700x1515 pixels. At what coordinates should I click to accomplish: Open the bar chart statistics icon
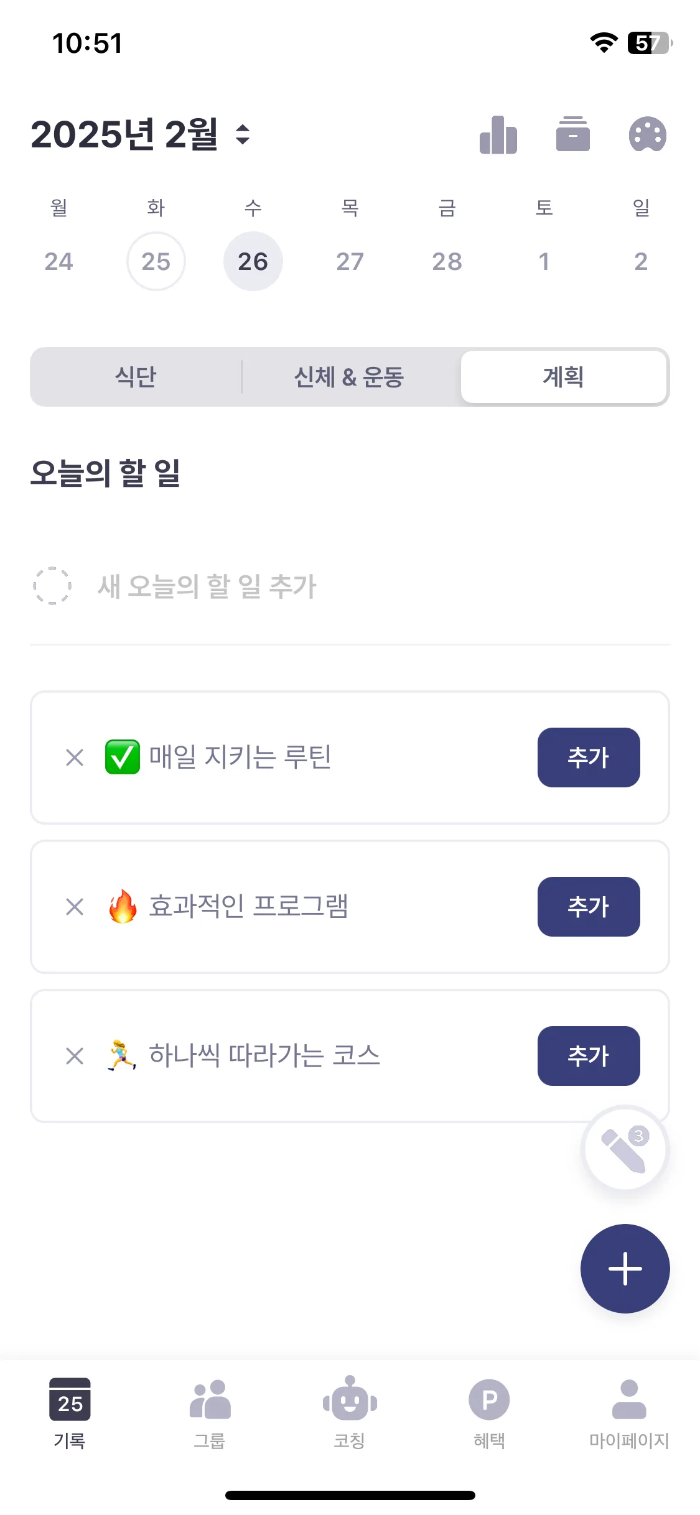(x=498, y=134)
